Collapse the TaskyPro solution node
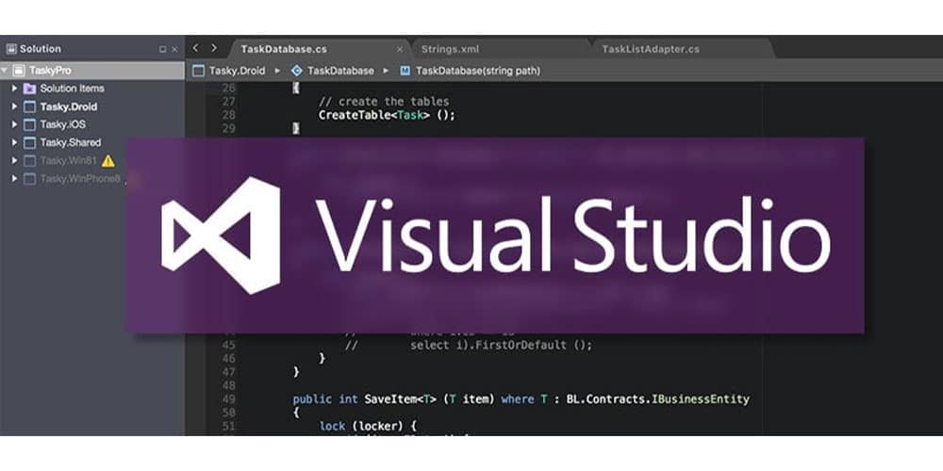943x471 pixels. click(x=4, y=71)
